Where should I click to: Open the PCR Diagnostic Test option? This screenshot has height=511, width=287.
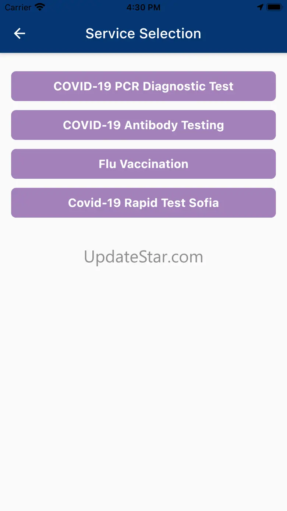[x=143, y=86]
